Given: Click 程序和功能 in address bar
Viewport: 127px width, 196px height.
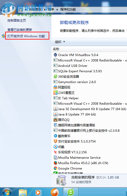Looking at the screenshot, I should click(68, 10).
